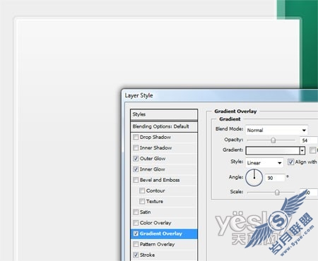318x261 pixels.
Task: Click the Layer Style title bar
Action: [x=220, y=95]
